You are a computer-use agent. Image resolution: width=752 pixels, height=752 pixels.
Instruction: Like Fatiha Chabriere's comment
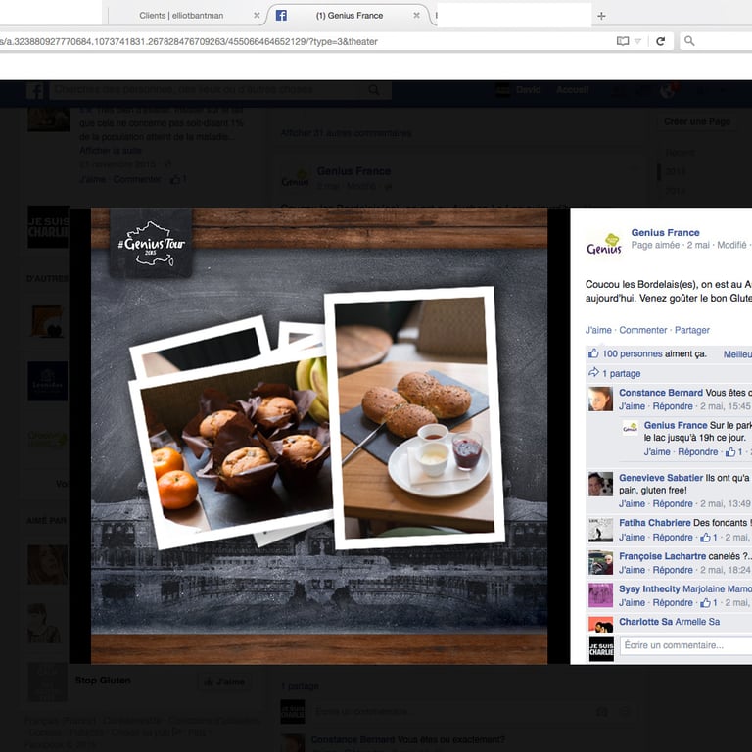pyautogui.click(x=633, y=538)
